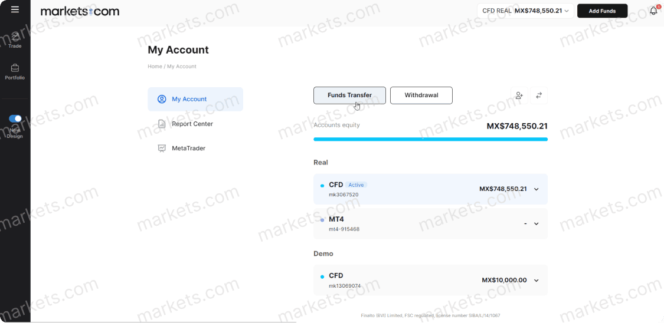Click the mk13069074 account ID
Image resolution: width=664 pixels, height=323 pixels.
[345, 286]
